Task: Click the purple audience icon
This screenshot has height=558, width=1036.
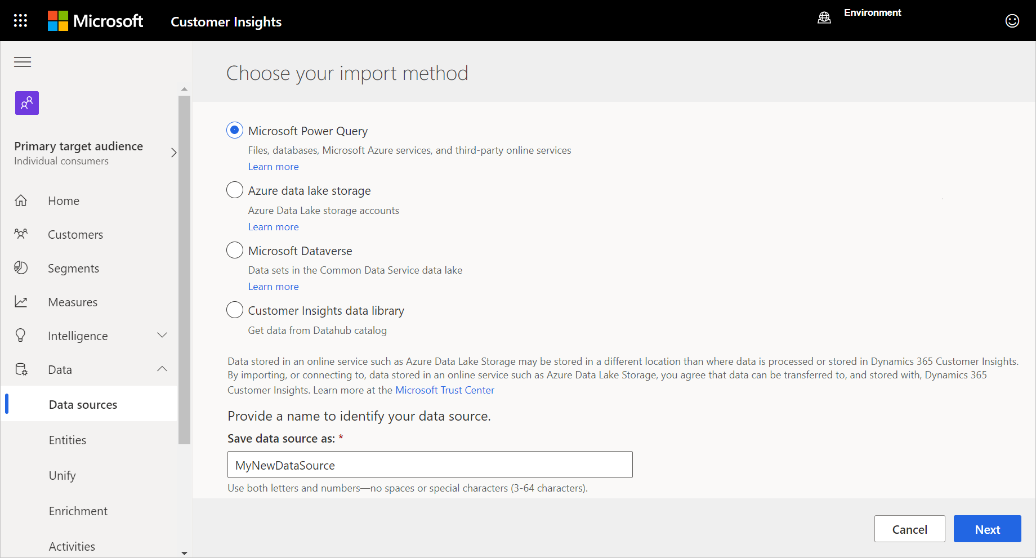Action: [27, 103]
